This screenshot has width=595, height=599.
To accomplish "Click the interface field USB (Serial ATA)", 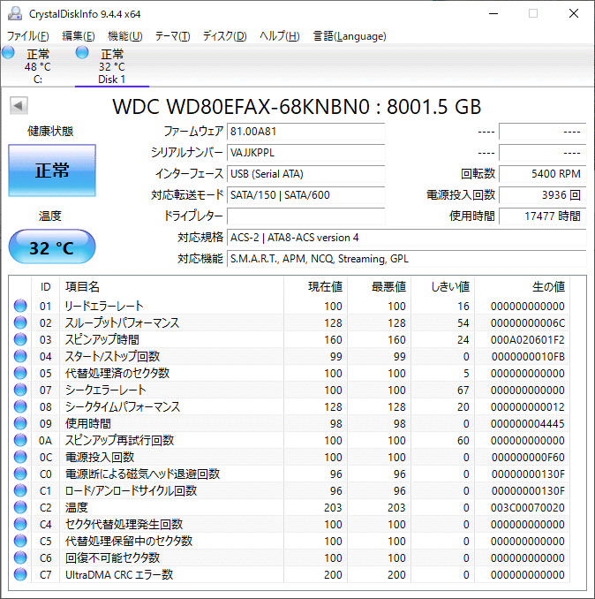I will tap(305, 174).
